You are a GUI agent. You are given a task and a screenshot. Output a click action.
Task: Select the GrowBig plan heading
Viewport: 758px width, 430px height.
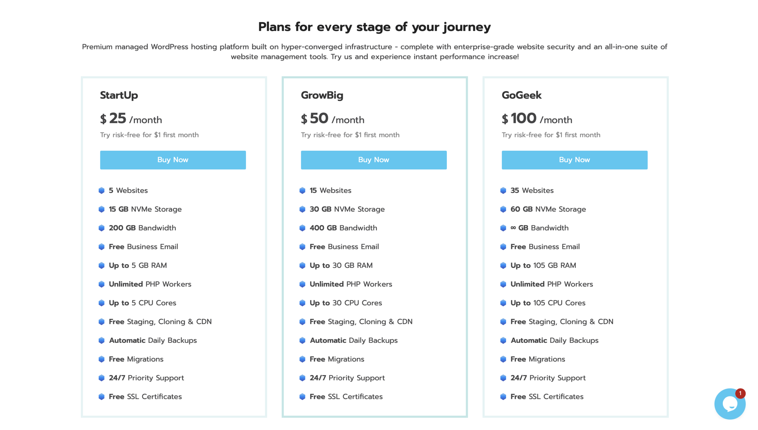coord(322,95)
